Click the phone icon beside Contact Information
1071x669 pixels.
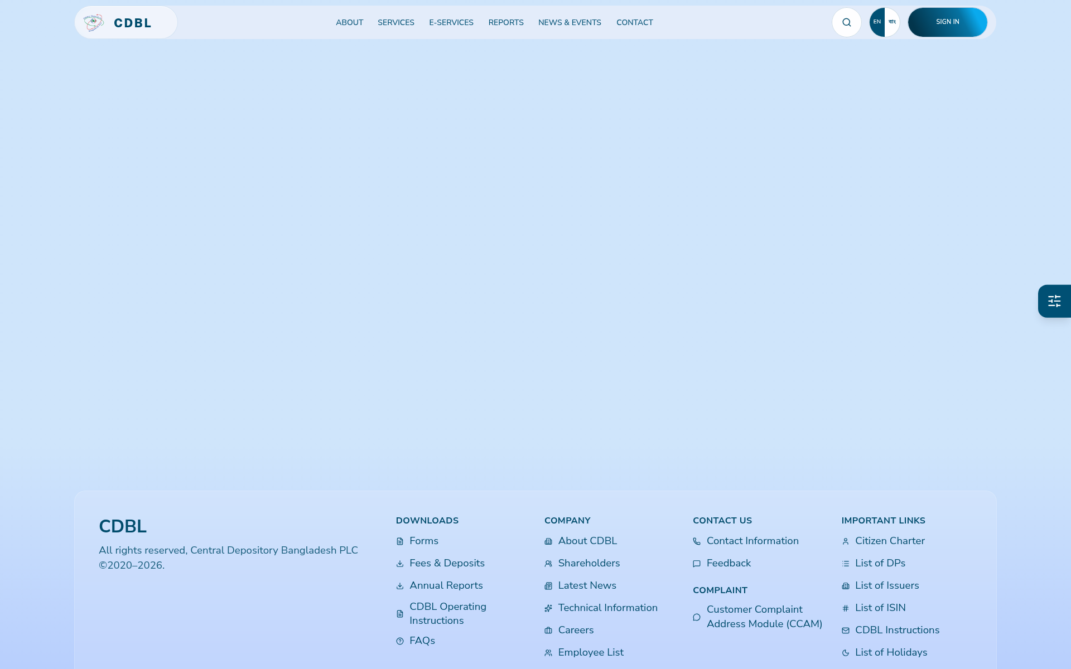click(697, 541)
